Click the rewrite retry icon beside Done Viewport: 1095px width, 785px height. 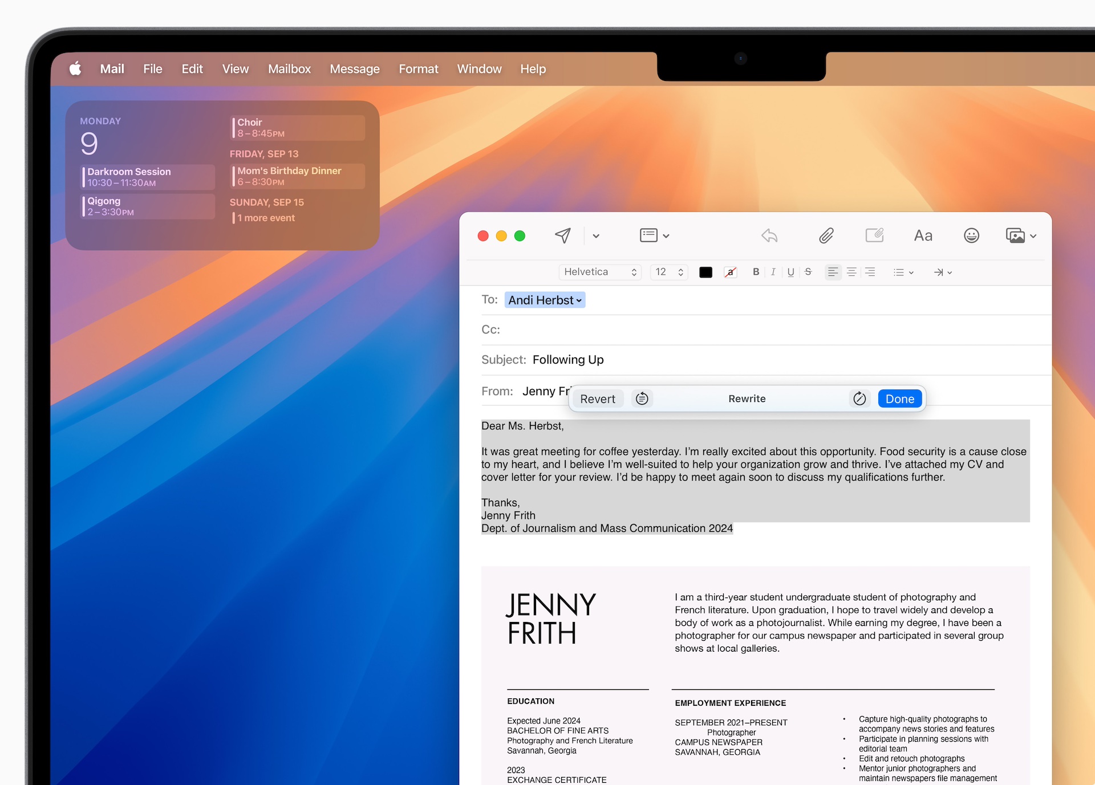pos(859,398)
